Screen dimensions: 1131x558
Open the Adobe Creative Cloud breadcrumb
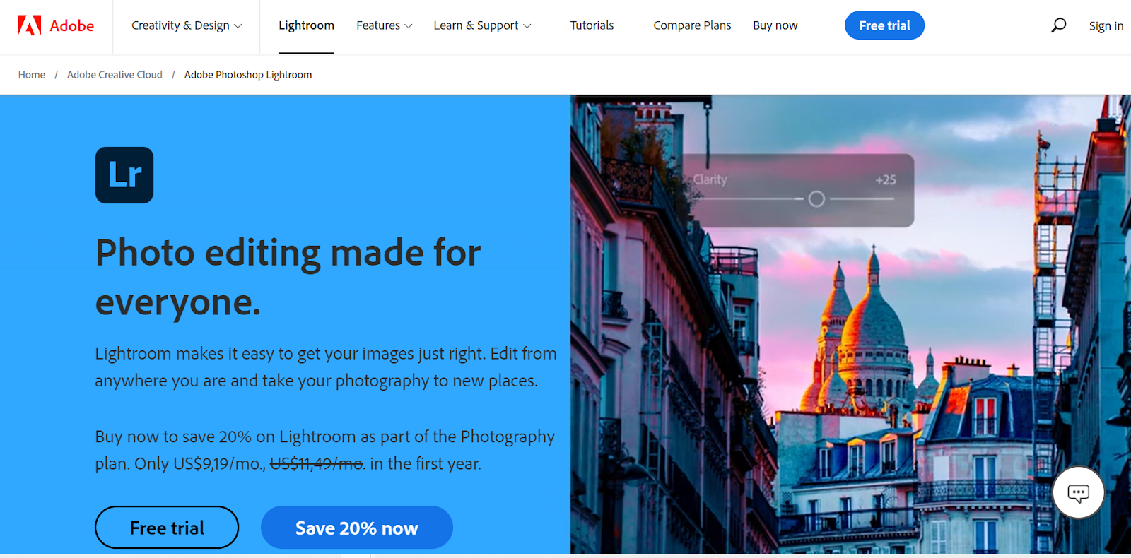(x=115, y=75)
